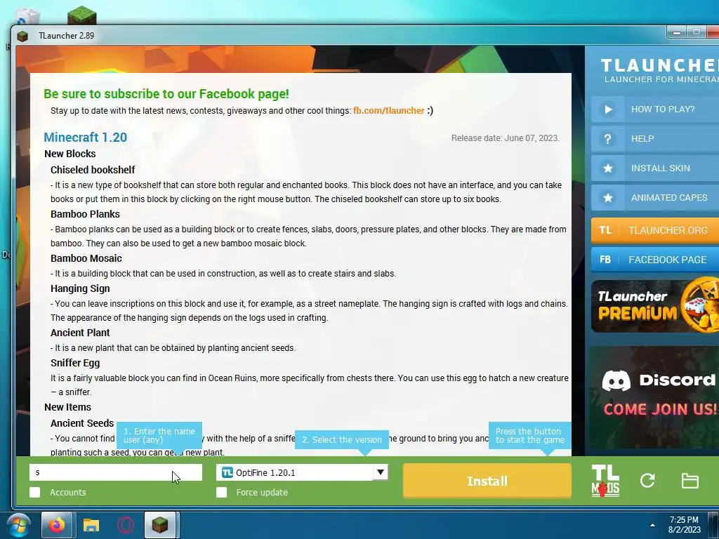Image resolution: width=719 pixels, height=539 pixels.
Task: Click the Bamboo Mosaic heading
Action: 86,258
